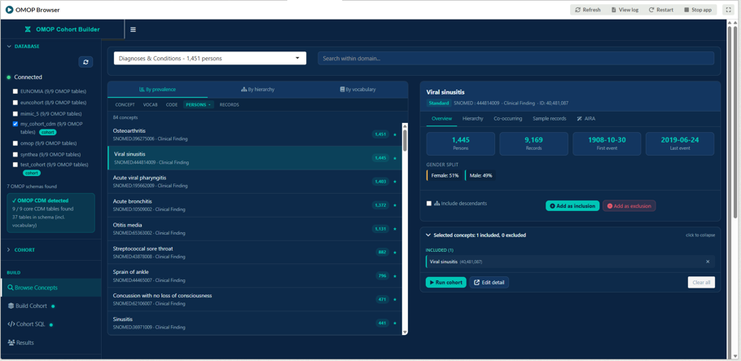
Task: Enable Include descendants checkbox
Action: 429,204
